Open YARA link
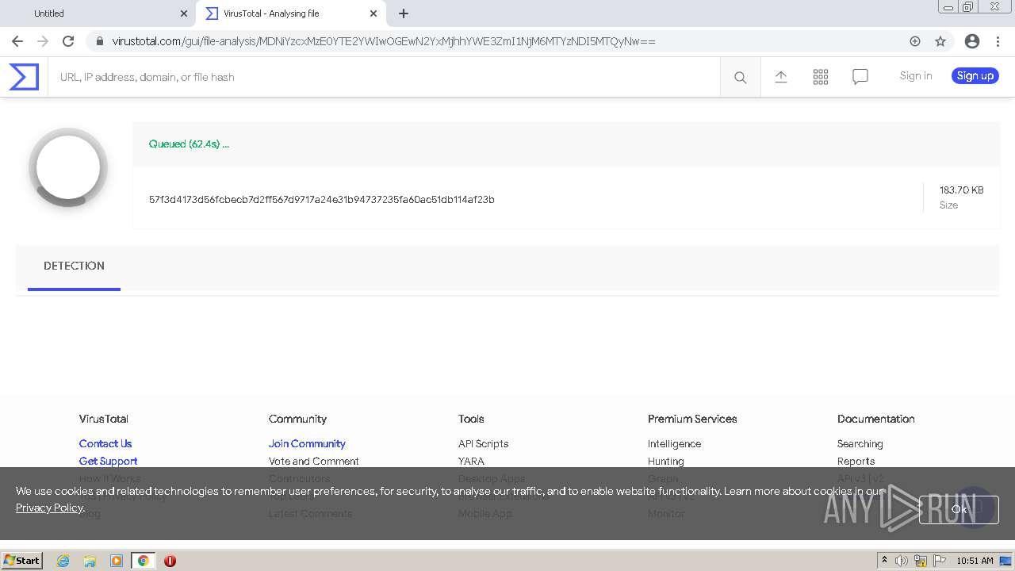 click(x=471, y=462)
